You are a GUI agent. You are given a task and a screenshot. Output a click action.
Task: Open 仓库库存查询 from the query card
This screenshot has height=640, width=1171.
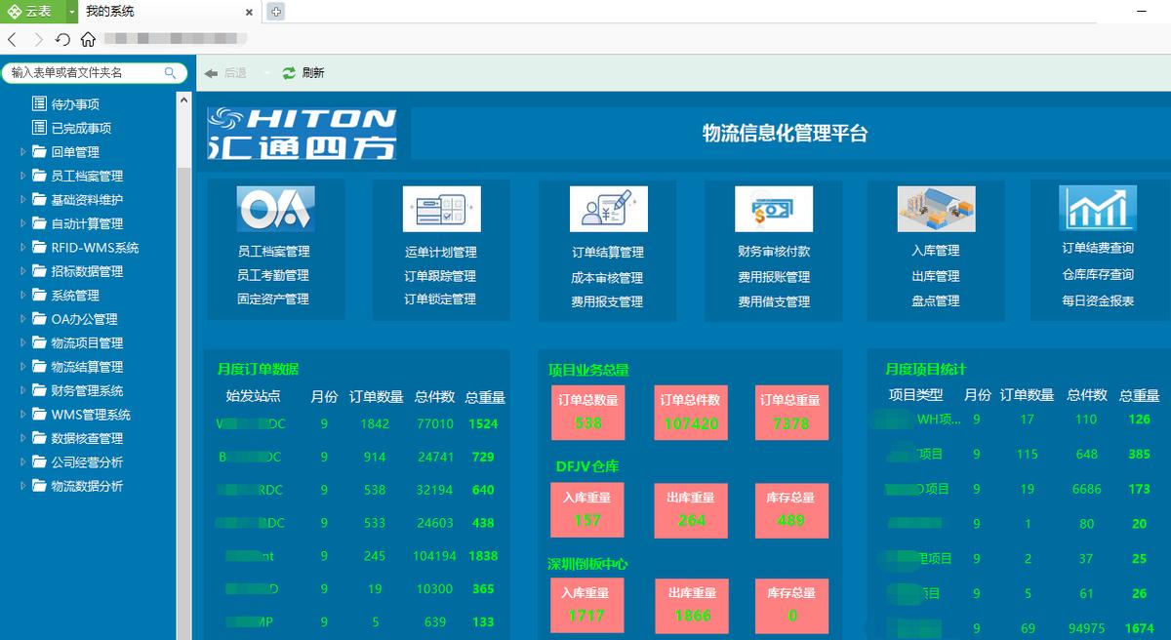pyautogui.click(x=1097, y=275)
